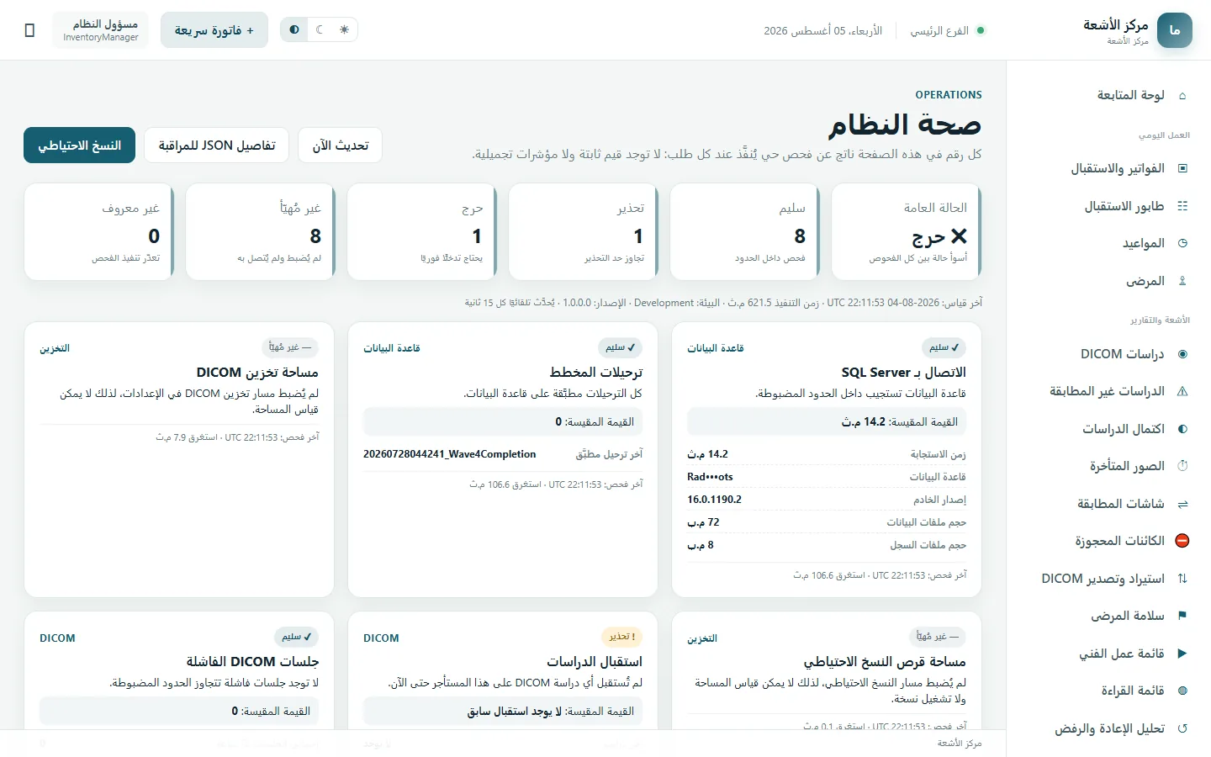Click the Rad•••ots database name
Viewport: 1211px width, 757px height.
(710, 477)
